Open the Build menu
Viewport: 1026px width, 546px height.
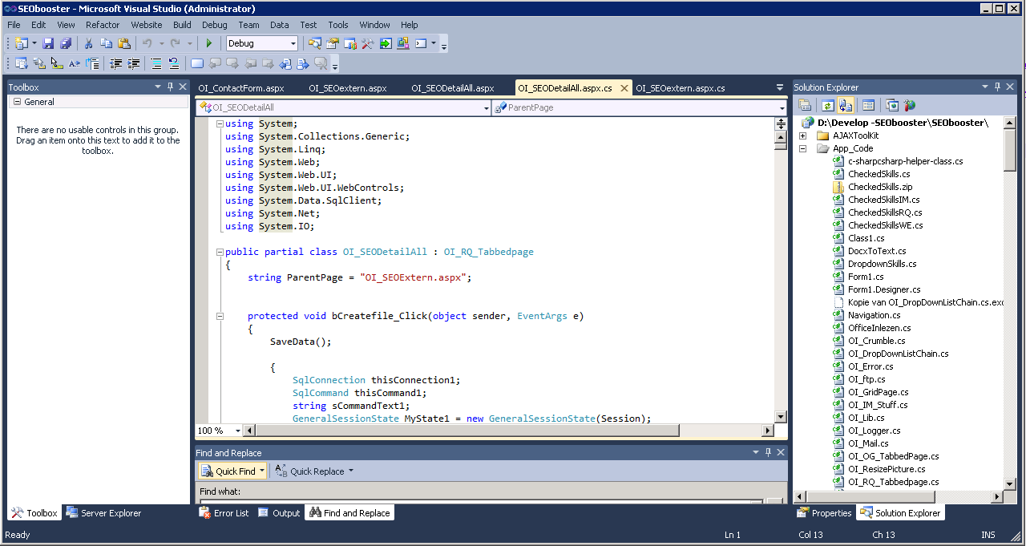[x=182, y=25]
